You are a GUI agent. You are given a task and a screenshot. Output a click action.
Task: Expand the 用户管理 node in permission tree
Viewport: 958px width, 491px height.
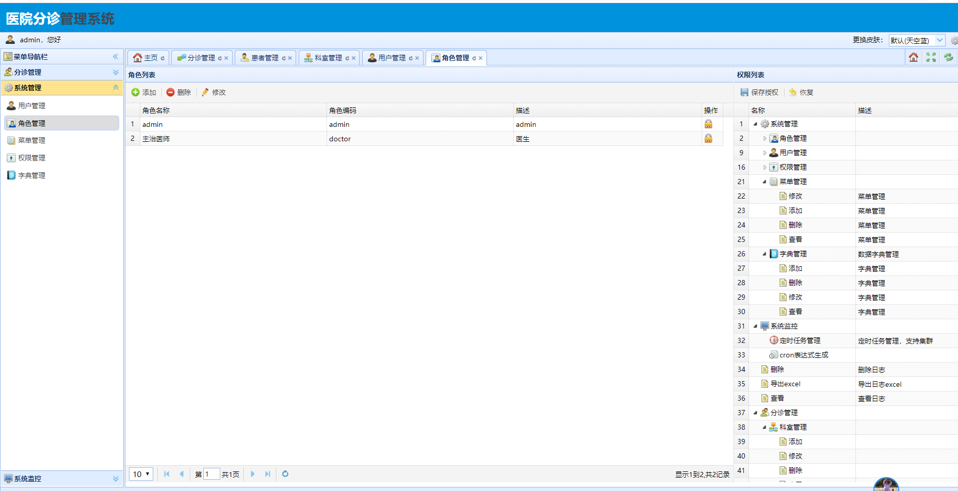[765, 153]
